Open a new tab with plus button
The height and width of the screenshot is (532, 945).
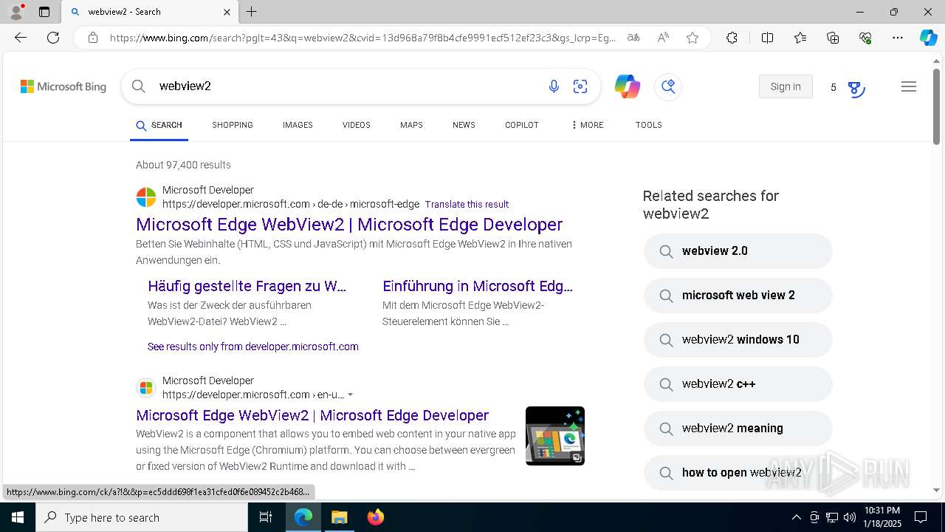251,12
